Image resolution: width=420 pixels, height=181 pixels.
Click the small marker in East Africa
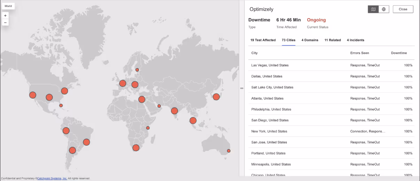[148, 128]
